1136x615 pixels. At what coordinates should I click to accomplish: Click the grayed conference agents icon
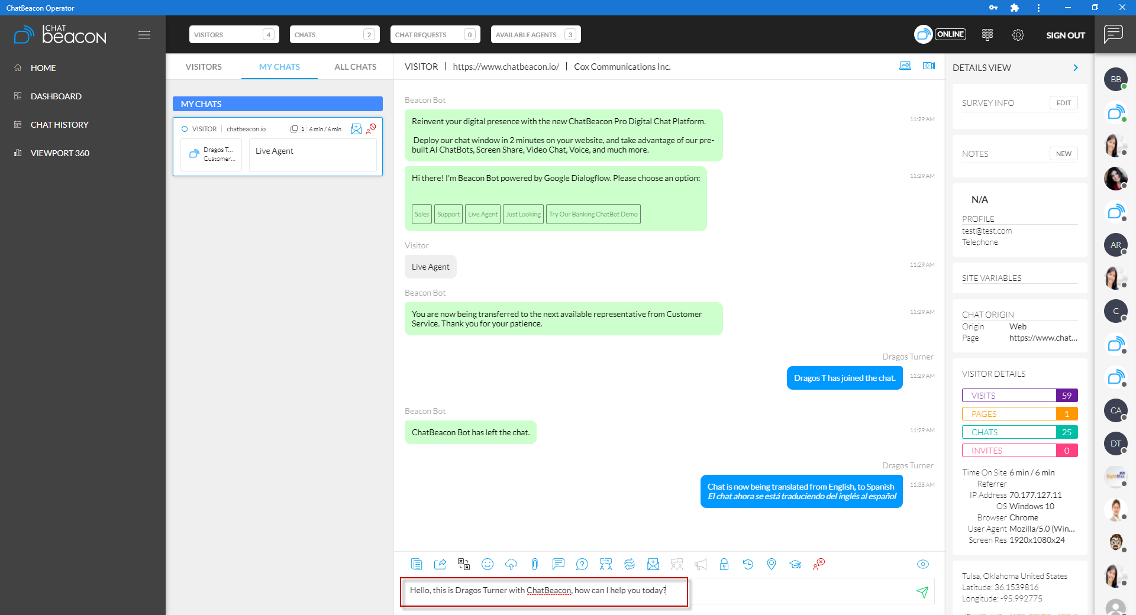point(677,564)
